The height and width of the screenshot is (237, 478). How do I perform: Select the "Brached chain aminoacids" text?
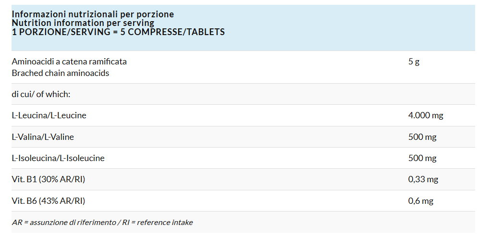click(61, 73)
